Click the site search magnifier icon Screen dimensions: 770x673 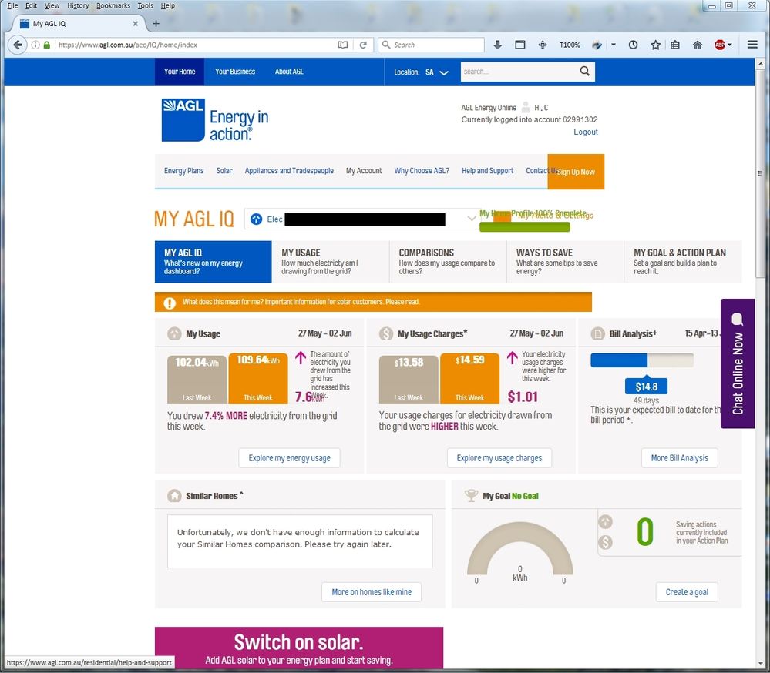click(x=585, y=72)
